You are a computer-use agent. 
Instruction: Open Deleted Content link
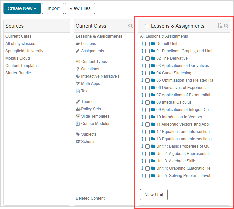click(x=90, y=198)
